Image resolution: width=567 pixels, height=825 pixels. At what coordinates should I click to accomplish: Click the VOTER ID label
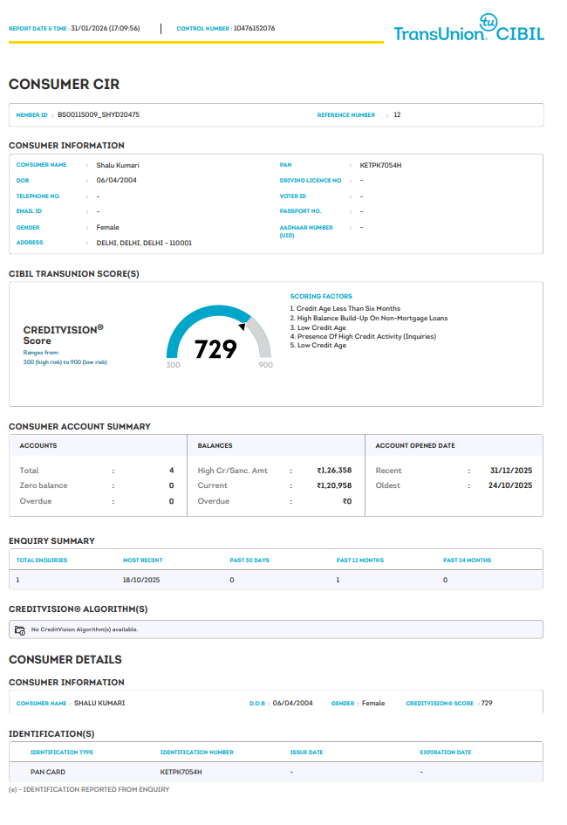coord(293,196)
